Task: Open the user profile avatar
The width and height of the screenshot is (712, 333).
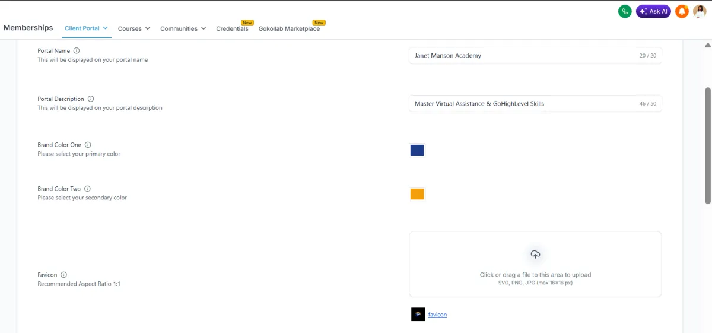Action: (x=700, y=11)
